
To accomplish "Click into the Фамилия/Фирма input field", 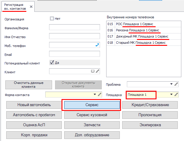I will point(75,28).
